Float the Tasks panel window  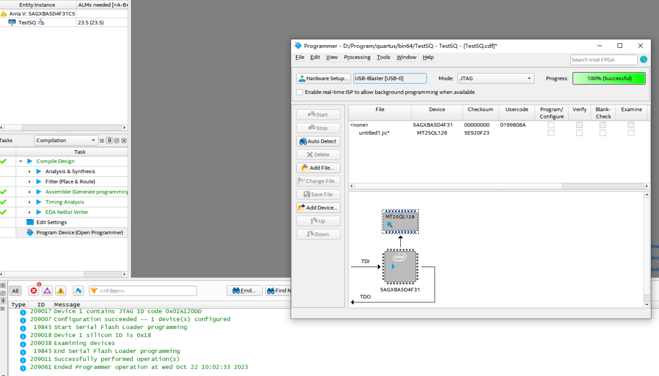(117, 141)
